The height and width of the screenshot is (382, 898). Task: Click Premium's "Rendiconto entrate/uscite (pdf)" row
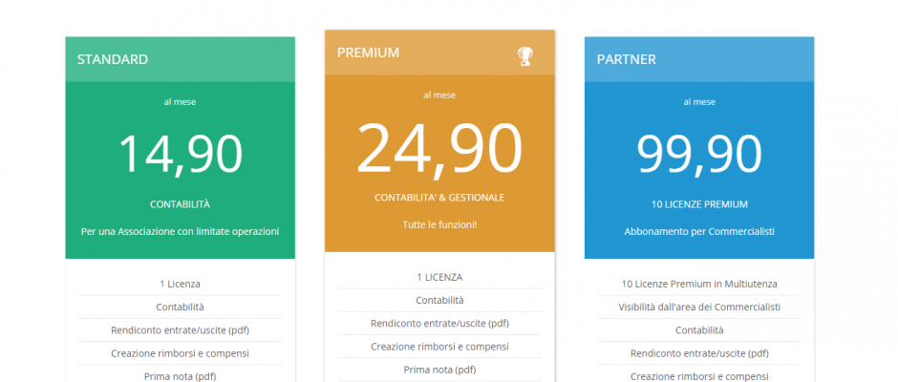click(439, 324)
